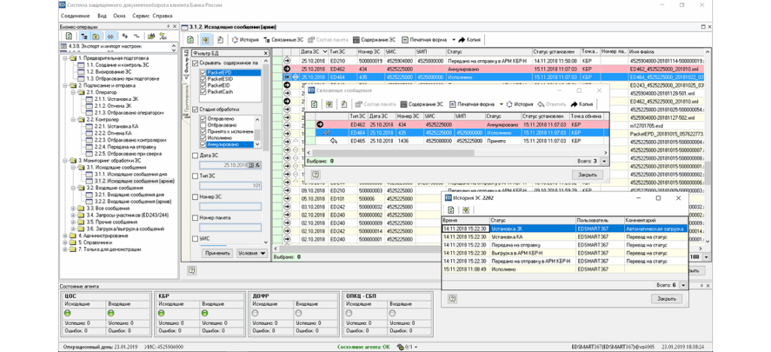
Task: Click Закрыть in Связанные сообщения window
Action: coord(587,174)
